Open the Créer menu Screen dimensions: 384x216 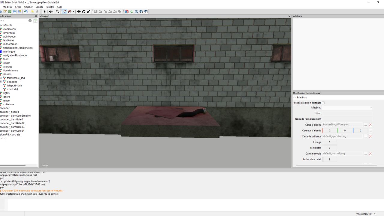click(18, 7)
